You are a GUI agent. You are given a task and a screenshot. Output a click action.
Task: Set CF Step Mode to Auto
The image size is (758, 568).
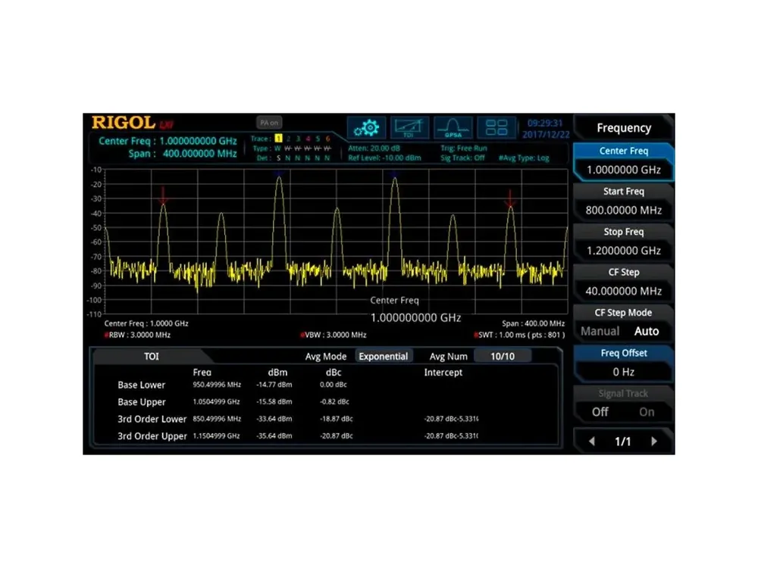coord(647,332)
